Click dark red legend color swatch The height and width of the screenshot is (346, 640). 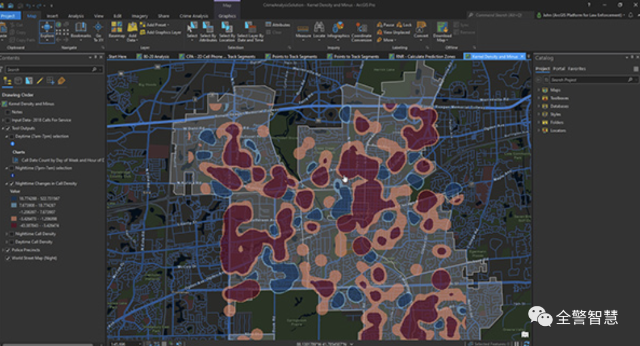(14, 225)
